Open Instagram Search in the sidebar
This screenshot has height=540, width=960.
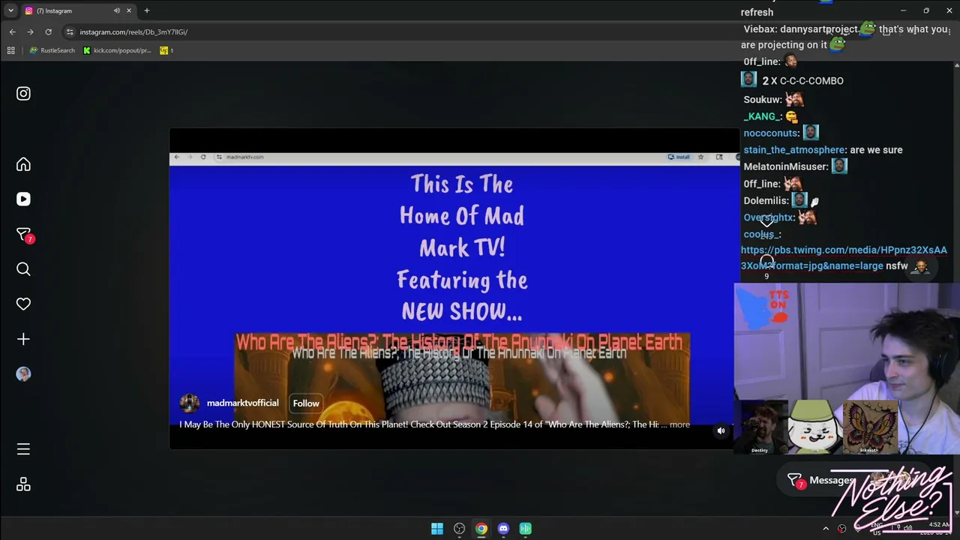point(23,269)
